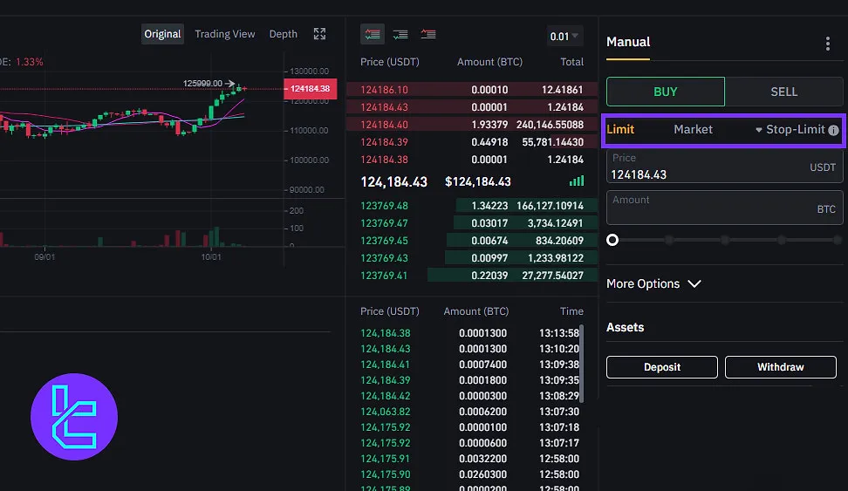Click the last price 124,184.43 in order book
This screenshot has height=491, width=848.
[393, 181]
